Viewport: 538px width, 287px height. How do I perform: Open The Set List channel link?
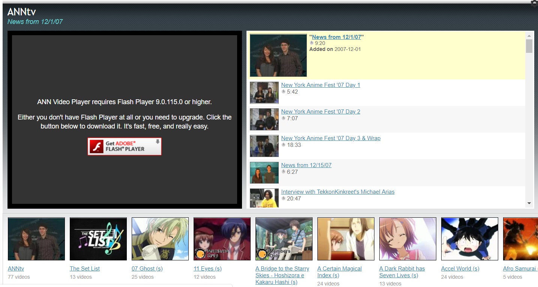(85, 269)
